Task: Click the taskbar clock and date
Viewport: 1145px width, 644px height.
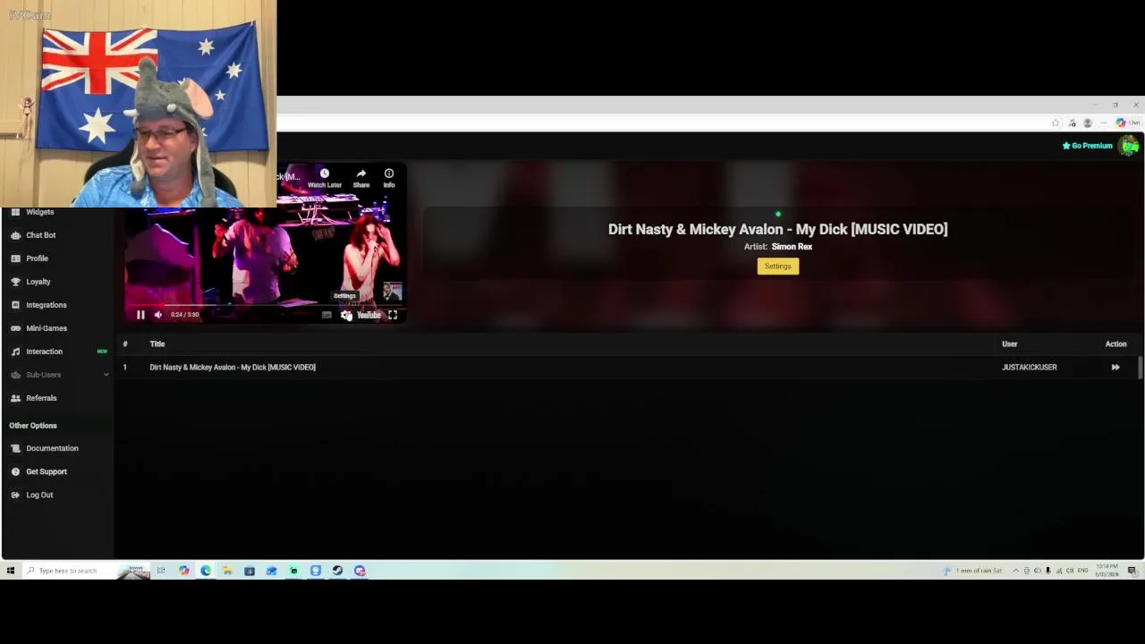Action: coord(1107,571)
